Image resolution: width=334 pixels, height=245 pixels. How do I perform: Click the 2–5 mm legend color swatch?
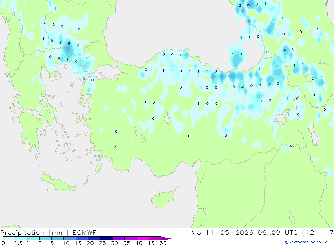tap(45, 238)
